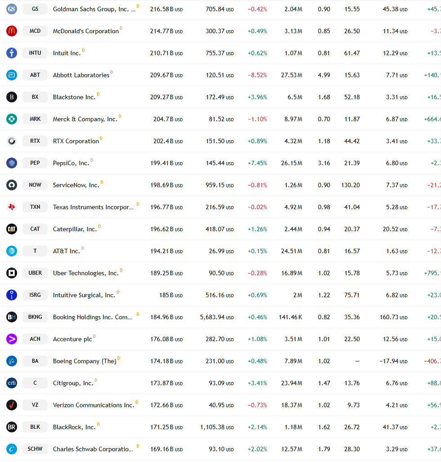Select the TXN ticker badge
Screen dimensions: 441x462
coord(35,207)
